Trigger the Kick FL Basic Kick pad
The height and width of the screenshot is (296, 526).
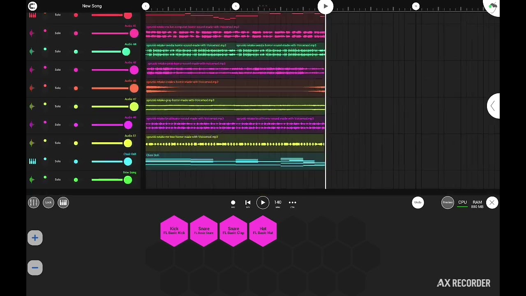click(174, 231)
